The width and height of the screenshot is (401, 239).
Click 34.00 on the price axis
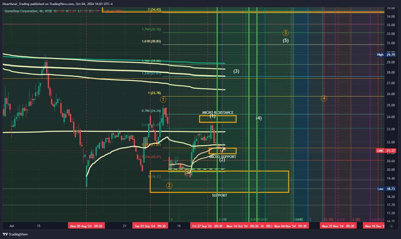click(391, 17)
